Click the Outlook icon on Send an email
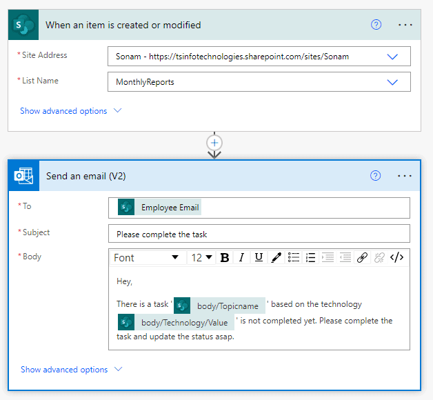This screenshot has height=400, width=433. tap(23, 176)
